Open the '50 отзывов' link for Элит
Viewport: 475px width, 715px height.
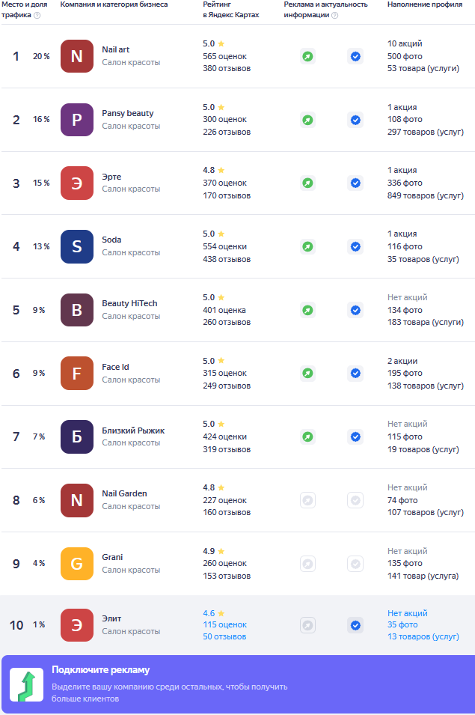click(x=224, y=636)
